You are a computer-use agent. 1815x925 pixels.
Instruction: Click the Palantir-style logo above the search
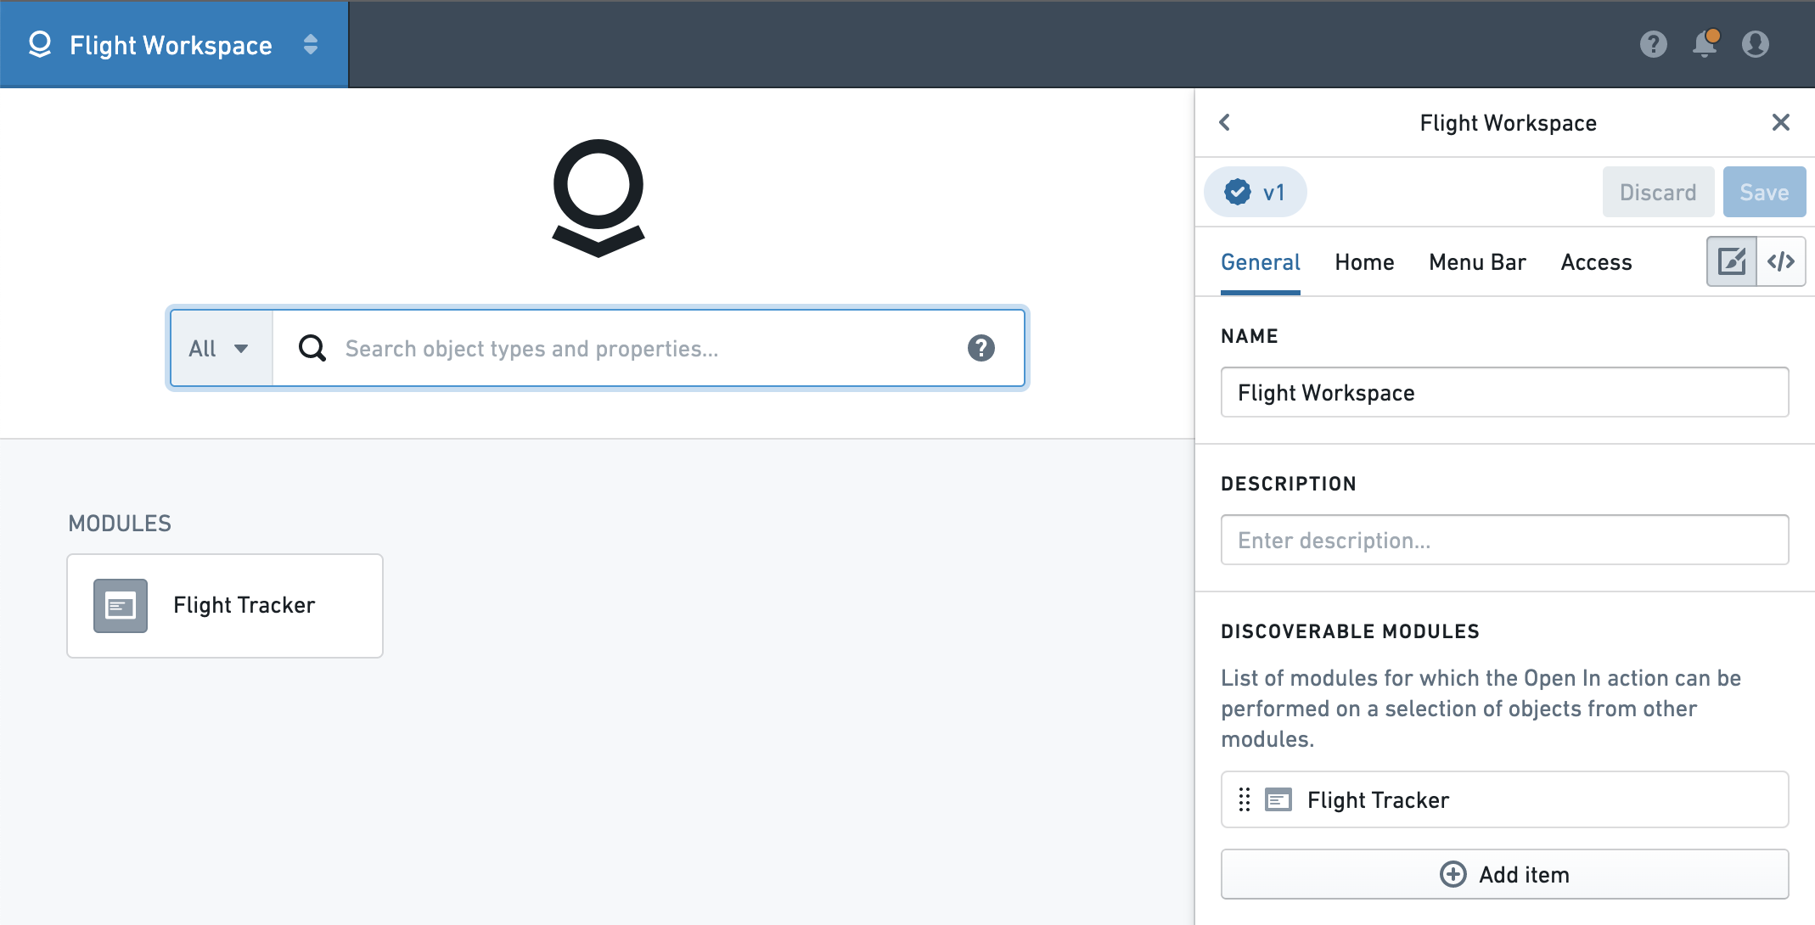click(x=598, y=198)
